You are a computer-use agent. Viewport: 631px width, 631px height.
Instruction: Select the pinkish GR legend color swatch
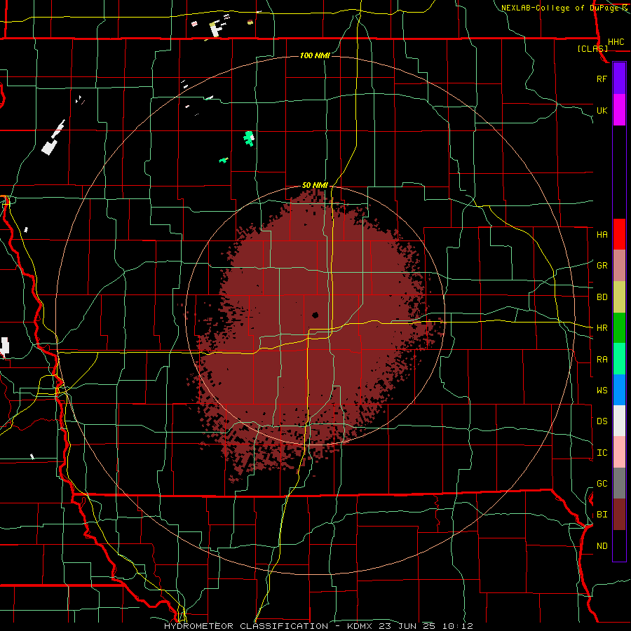pos(619,265)
